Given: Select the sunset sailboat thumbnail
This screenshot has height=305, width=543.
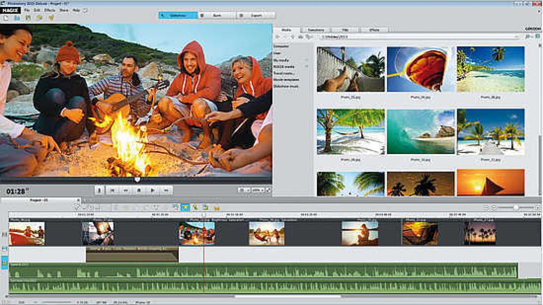Looking at the screenshot, I should 490,183.
